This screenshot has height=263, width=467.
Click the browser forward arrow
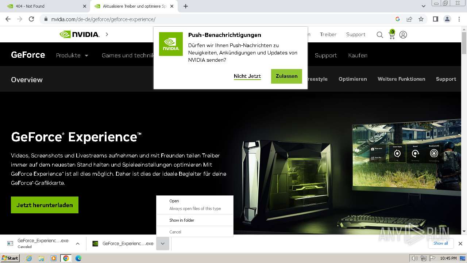(20, 19)
